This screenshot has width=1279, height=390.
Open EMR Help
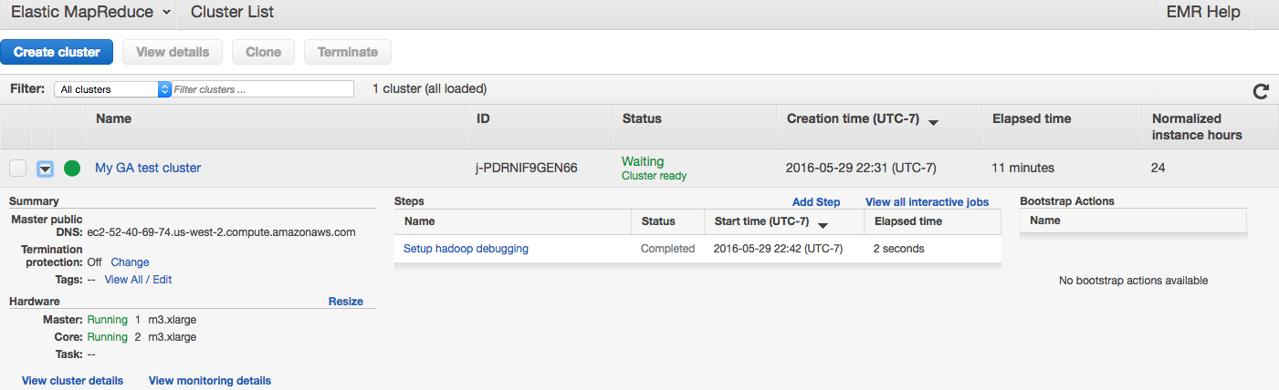tap(1203, 12)
